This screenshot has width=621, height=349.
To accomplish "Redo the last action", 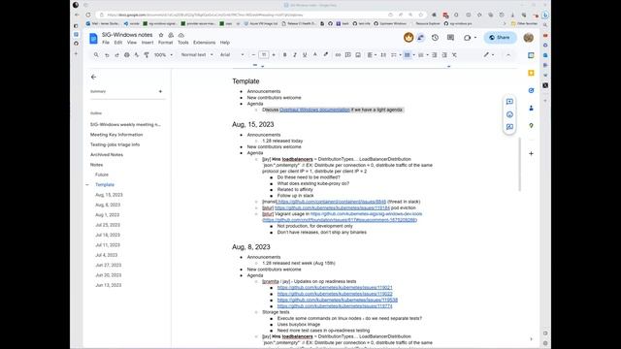I will (x=116, y=55).
